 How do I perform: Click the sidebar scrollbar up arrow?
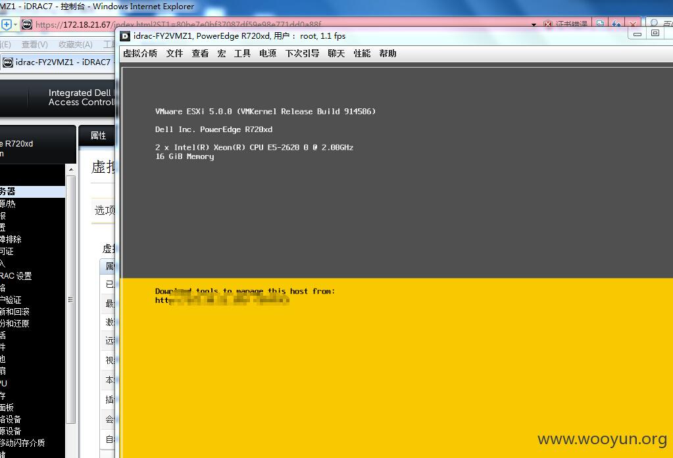[x=71, y=170]
